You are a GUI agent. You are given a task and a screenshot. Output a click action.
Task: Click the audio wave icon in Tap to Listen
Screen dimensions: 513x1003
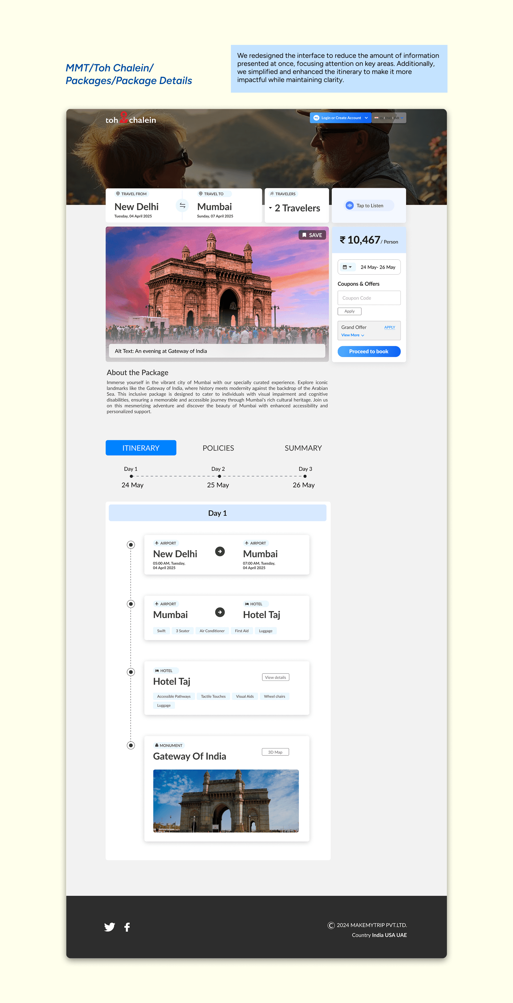(349, 206)
